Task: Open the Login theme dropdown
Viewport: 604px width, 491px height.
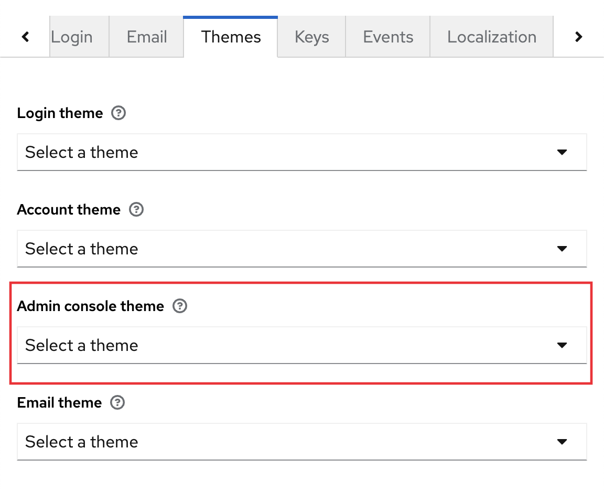Action: pos(301,152)
